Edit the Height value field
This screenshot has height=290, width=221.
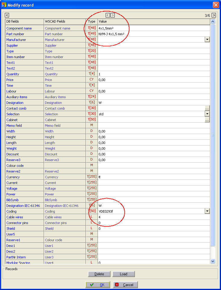pos(154,137)
